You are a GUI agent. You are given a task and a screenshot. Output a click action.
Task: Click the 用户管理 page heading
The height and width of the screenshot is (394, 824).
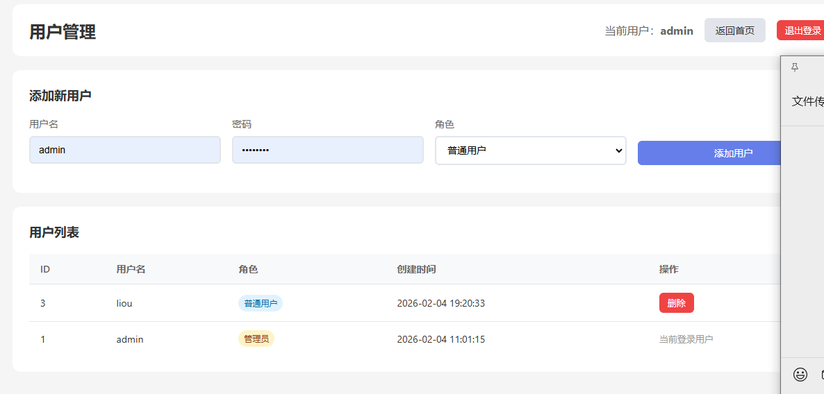coord(63,32)
